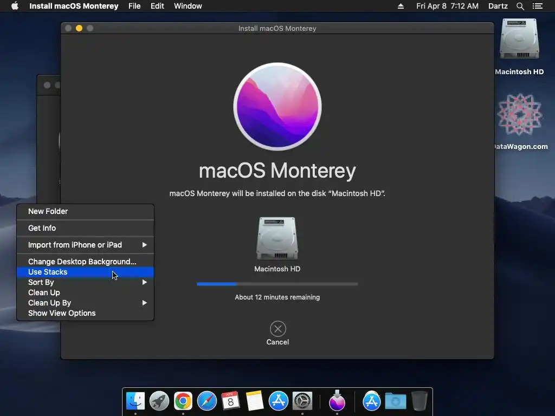The height and width of the screenshot is (416, 555).
Task: Open Spotlight search magnifier
Action: 520,6
